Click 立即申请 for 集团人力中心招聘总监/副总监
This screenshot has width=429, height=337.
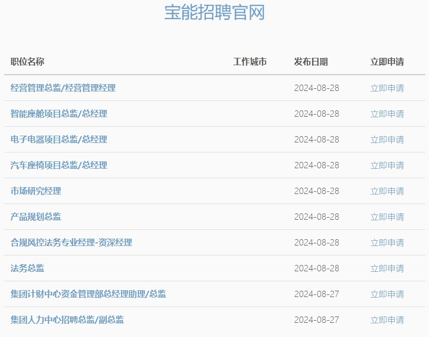point(387,320)
